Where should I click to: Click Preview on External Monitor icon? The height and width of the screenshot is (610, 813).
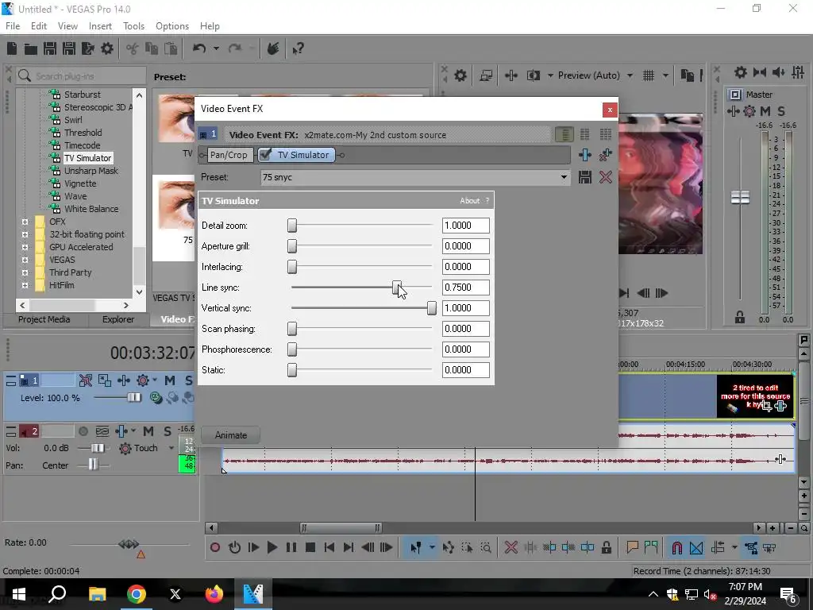coord(486,75)
